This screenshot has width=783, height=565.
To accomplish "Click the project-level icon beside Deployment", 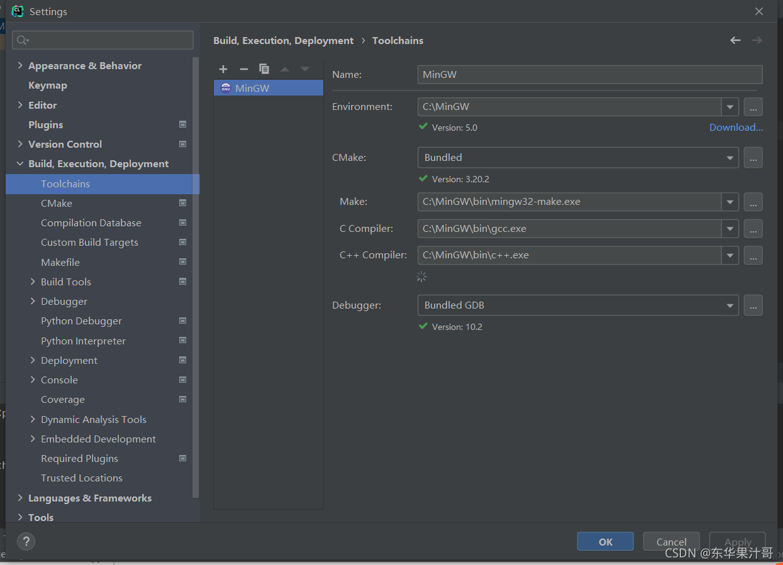I will [x=182, y=360].
